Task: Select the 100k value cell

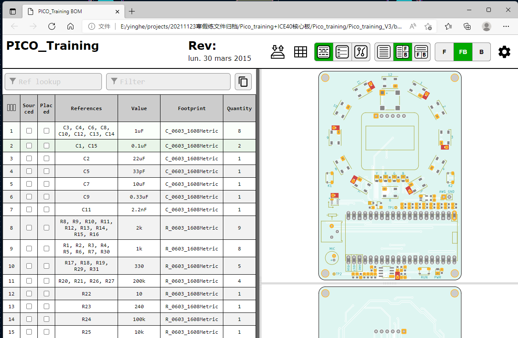Action: click(139, 319)
